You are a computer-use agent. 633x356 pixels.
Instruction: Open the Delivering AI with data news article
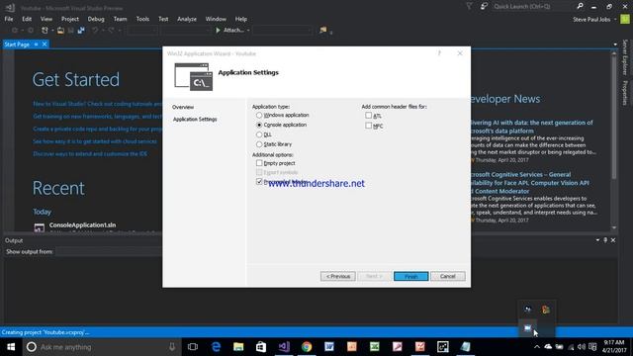tap(531, 127)
